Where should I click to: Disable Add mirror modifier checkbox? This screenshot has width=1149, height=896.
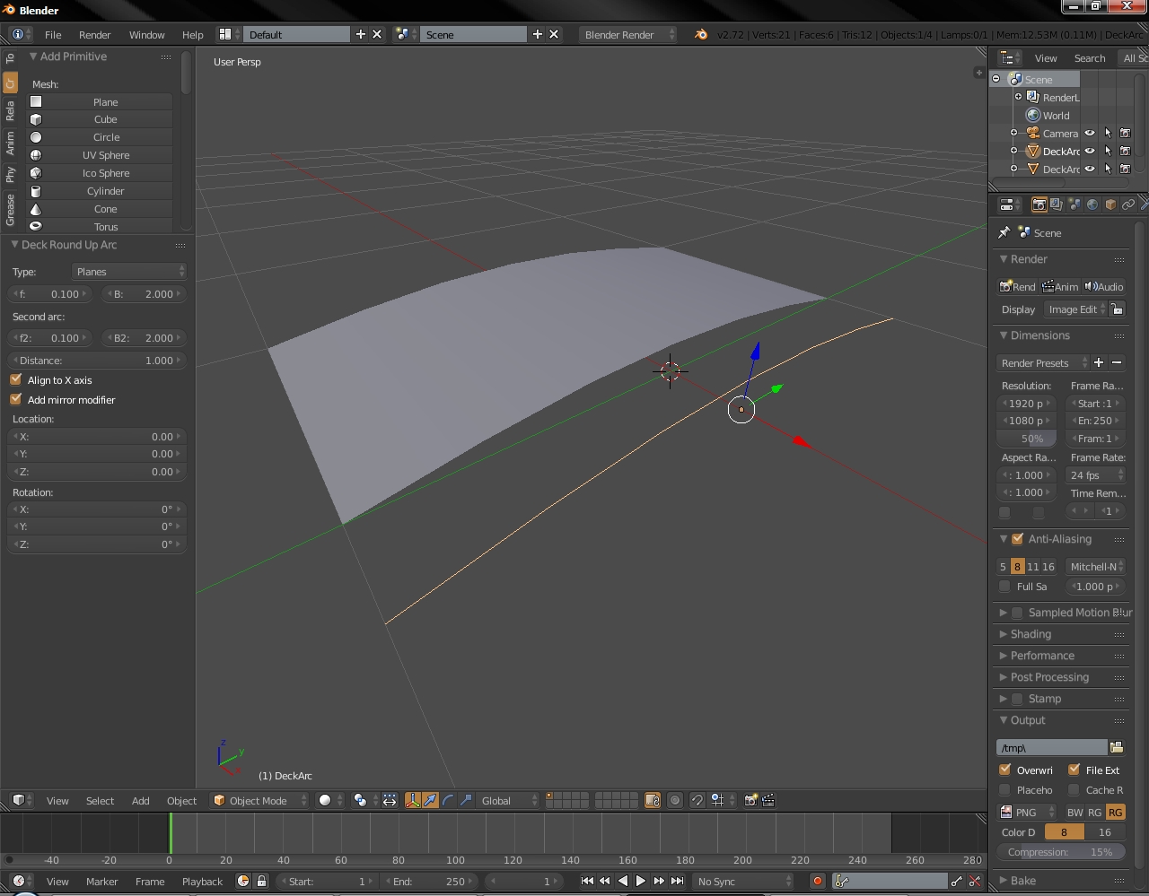[16, 400]
